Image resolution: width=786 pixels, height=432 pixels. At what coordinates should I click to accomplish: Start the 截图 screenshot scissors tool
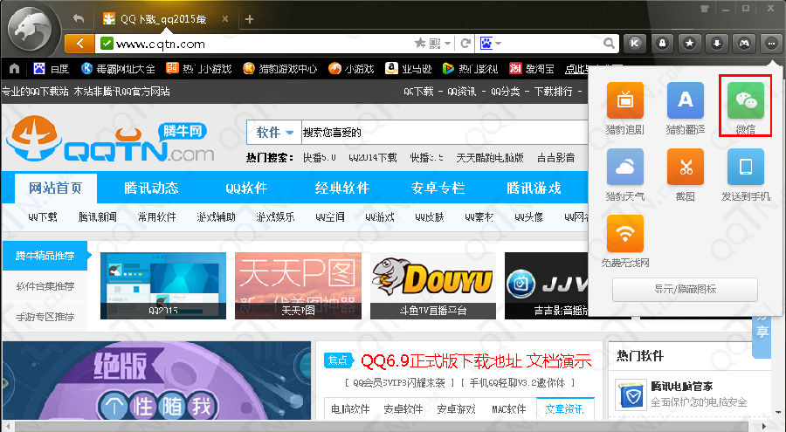pos(686,167)
